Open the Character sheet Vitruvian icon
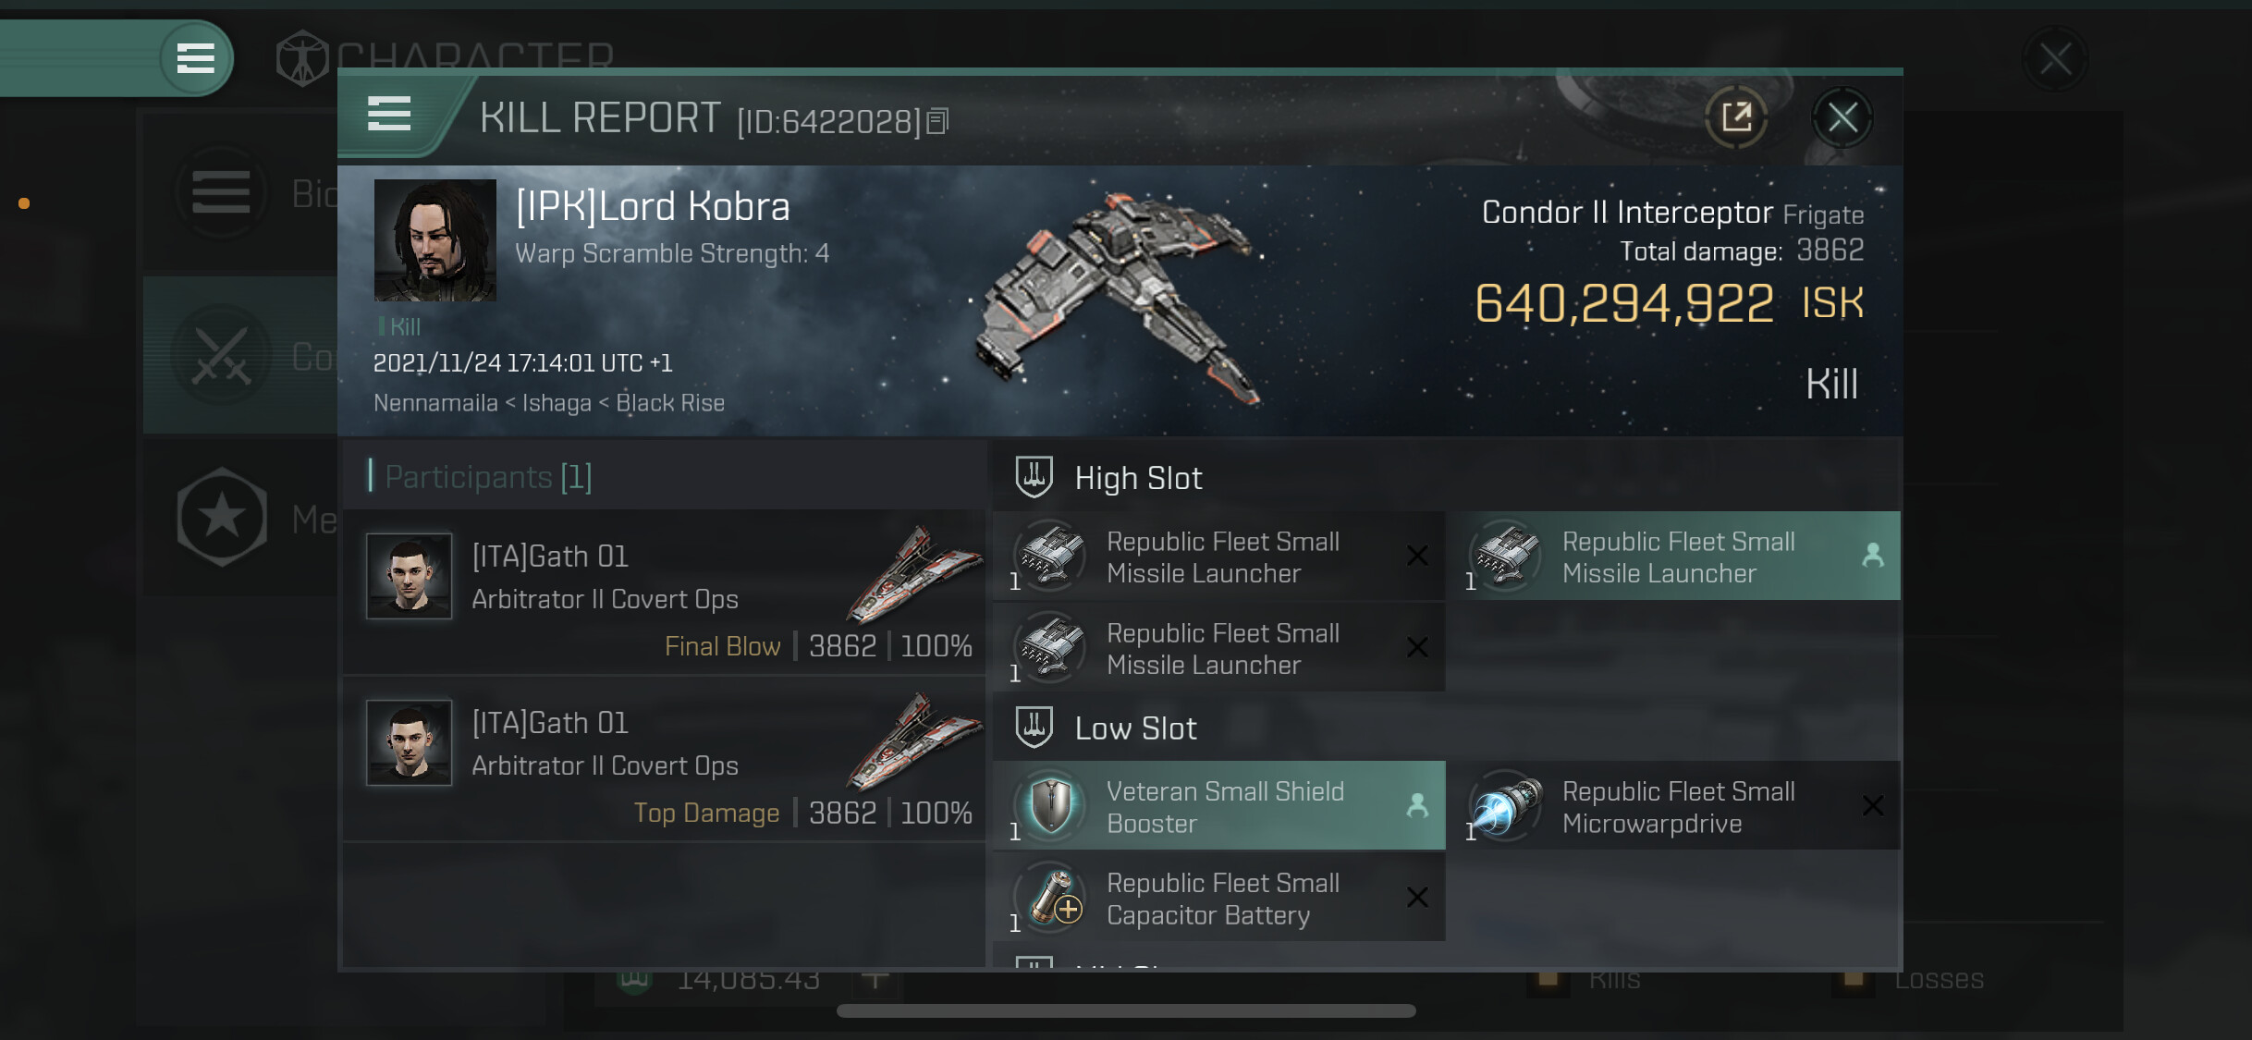The height and width of the screenshot is (1040, 2252). (302, 58)
